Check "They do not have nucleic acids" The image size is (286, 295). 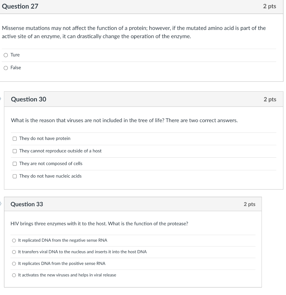tap(15, 176)
